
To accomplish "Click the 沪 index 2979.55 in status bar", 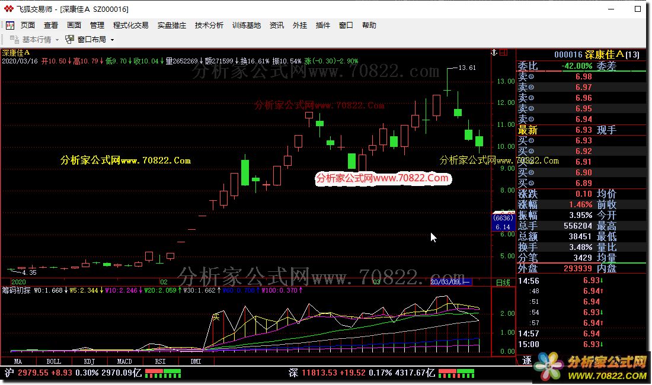I will pos(33,373).
